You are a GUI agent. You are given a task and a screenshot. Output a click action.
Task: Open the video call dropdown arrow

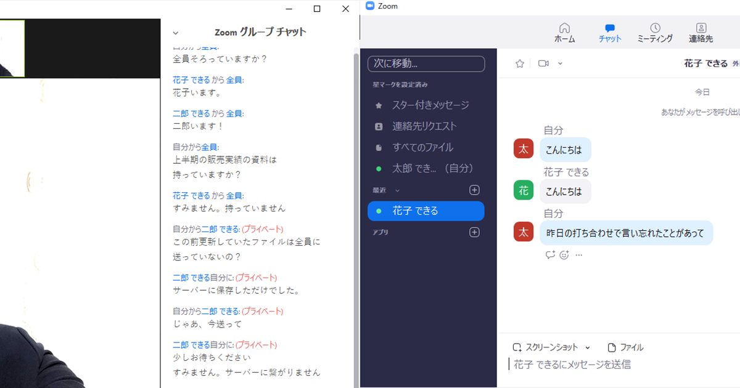[559, 63]
